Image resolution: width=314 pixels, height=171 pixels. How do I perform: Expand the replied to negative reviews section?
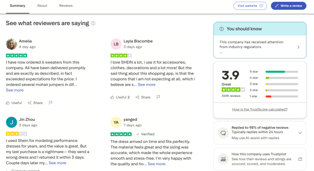[300, 133]
